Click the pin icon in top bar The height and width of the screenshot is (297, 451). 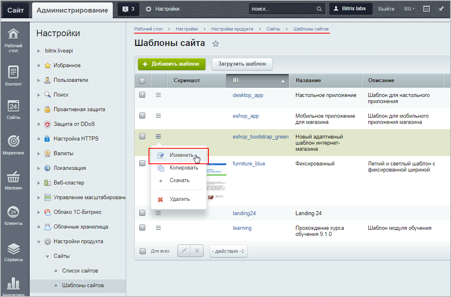(x=441, y=9)
